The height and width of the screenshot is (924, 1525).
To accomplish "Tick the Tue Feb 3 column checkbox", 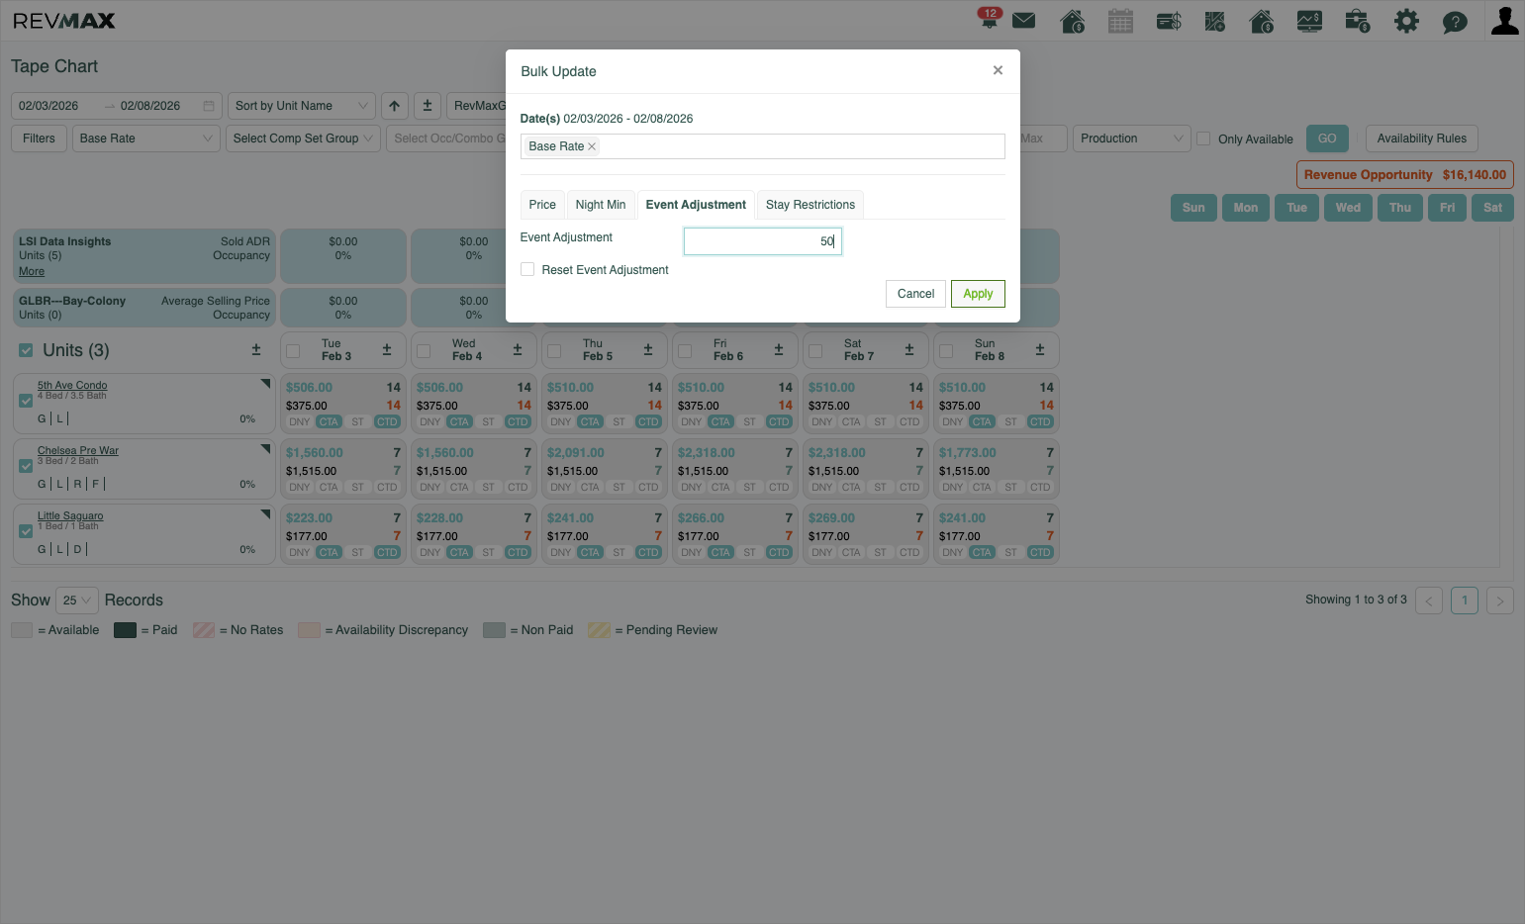I will pos(293,351).
